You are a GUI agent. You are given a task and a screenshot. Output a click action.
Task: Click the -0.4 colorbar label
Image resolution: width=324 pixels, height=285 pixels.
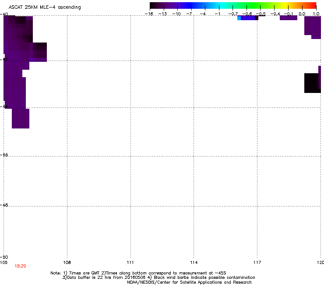coord(275,14)
